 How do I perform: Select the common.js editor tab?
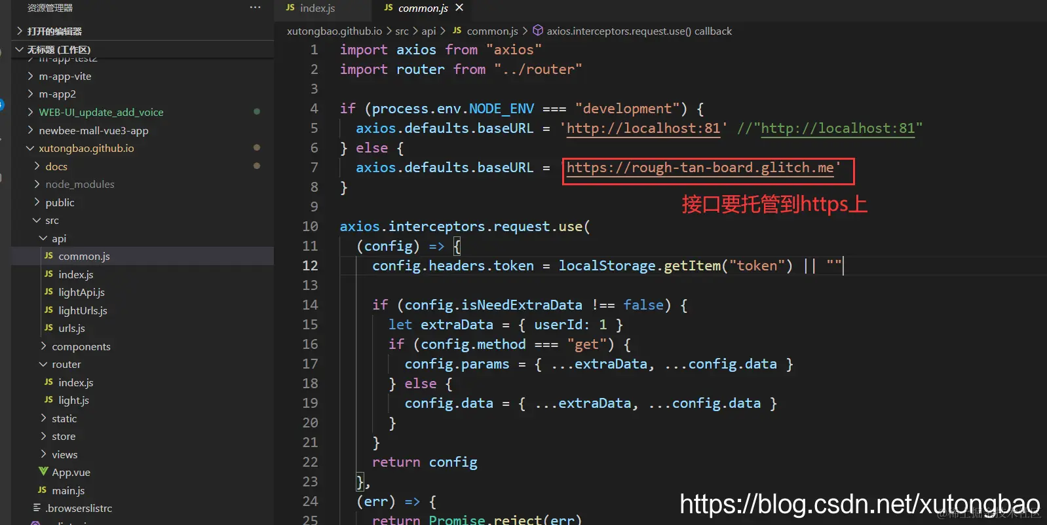click(x=423, y=8)
